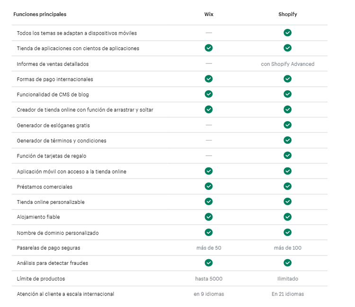Viewport: 355px width, 307px height.
Task: Click 'Informes de ventas detallados' row label
Action: (53, 64)
